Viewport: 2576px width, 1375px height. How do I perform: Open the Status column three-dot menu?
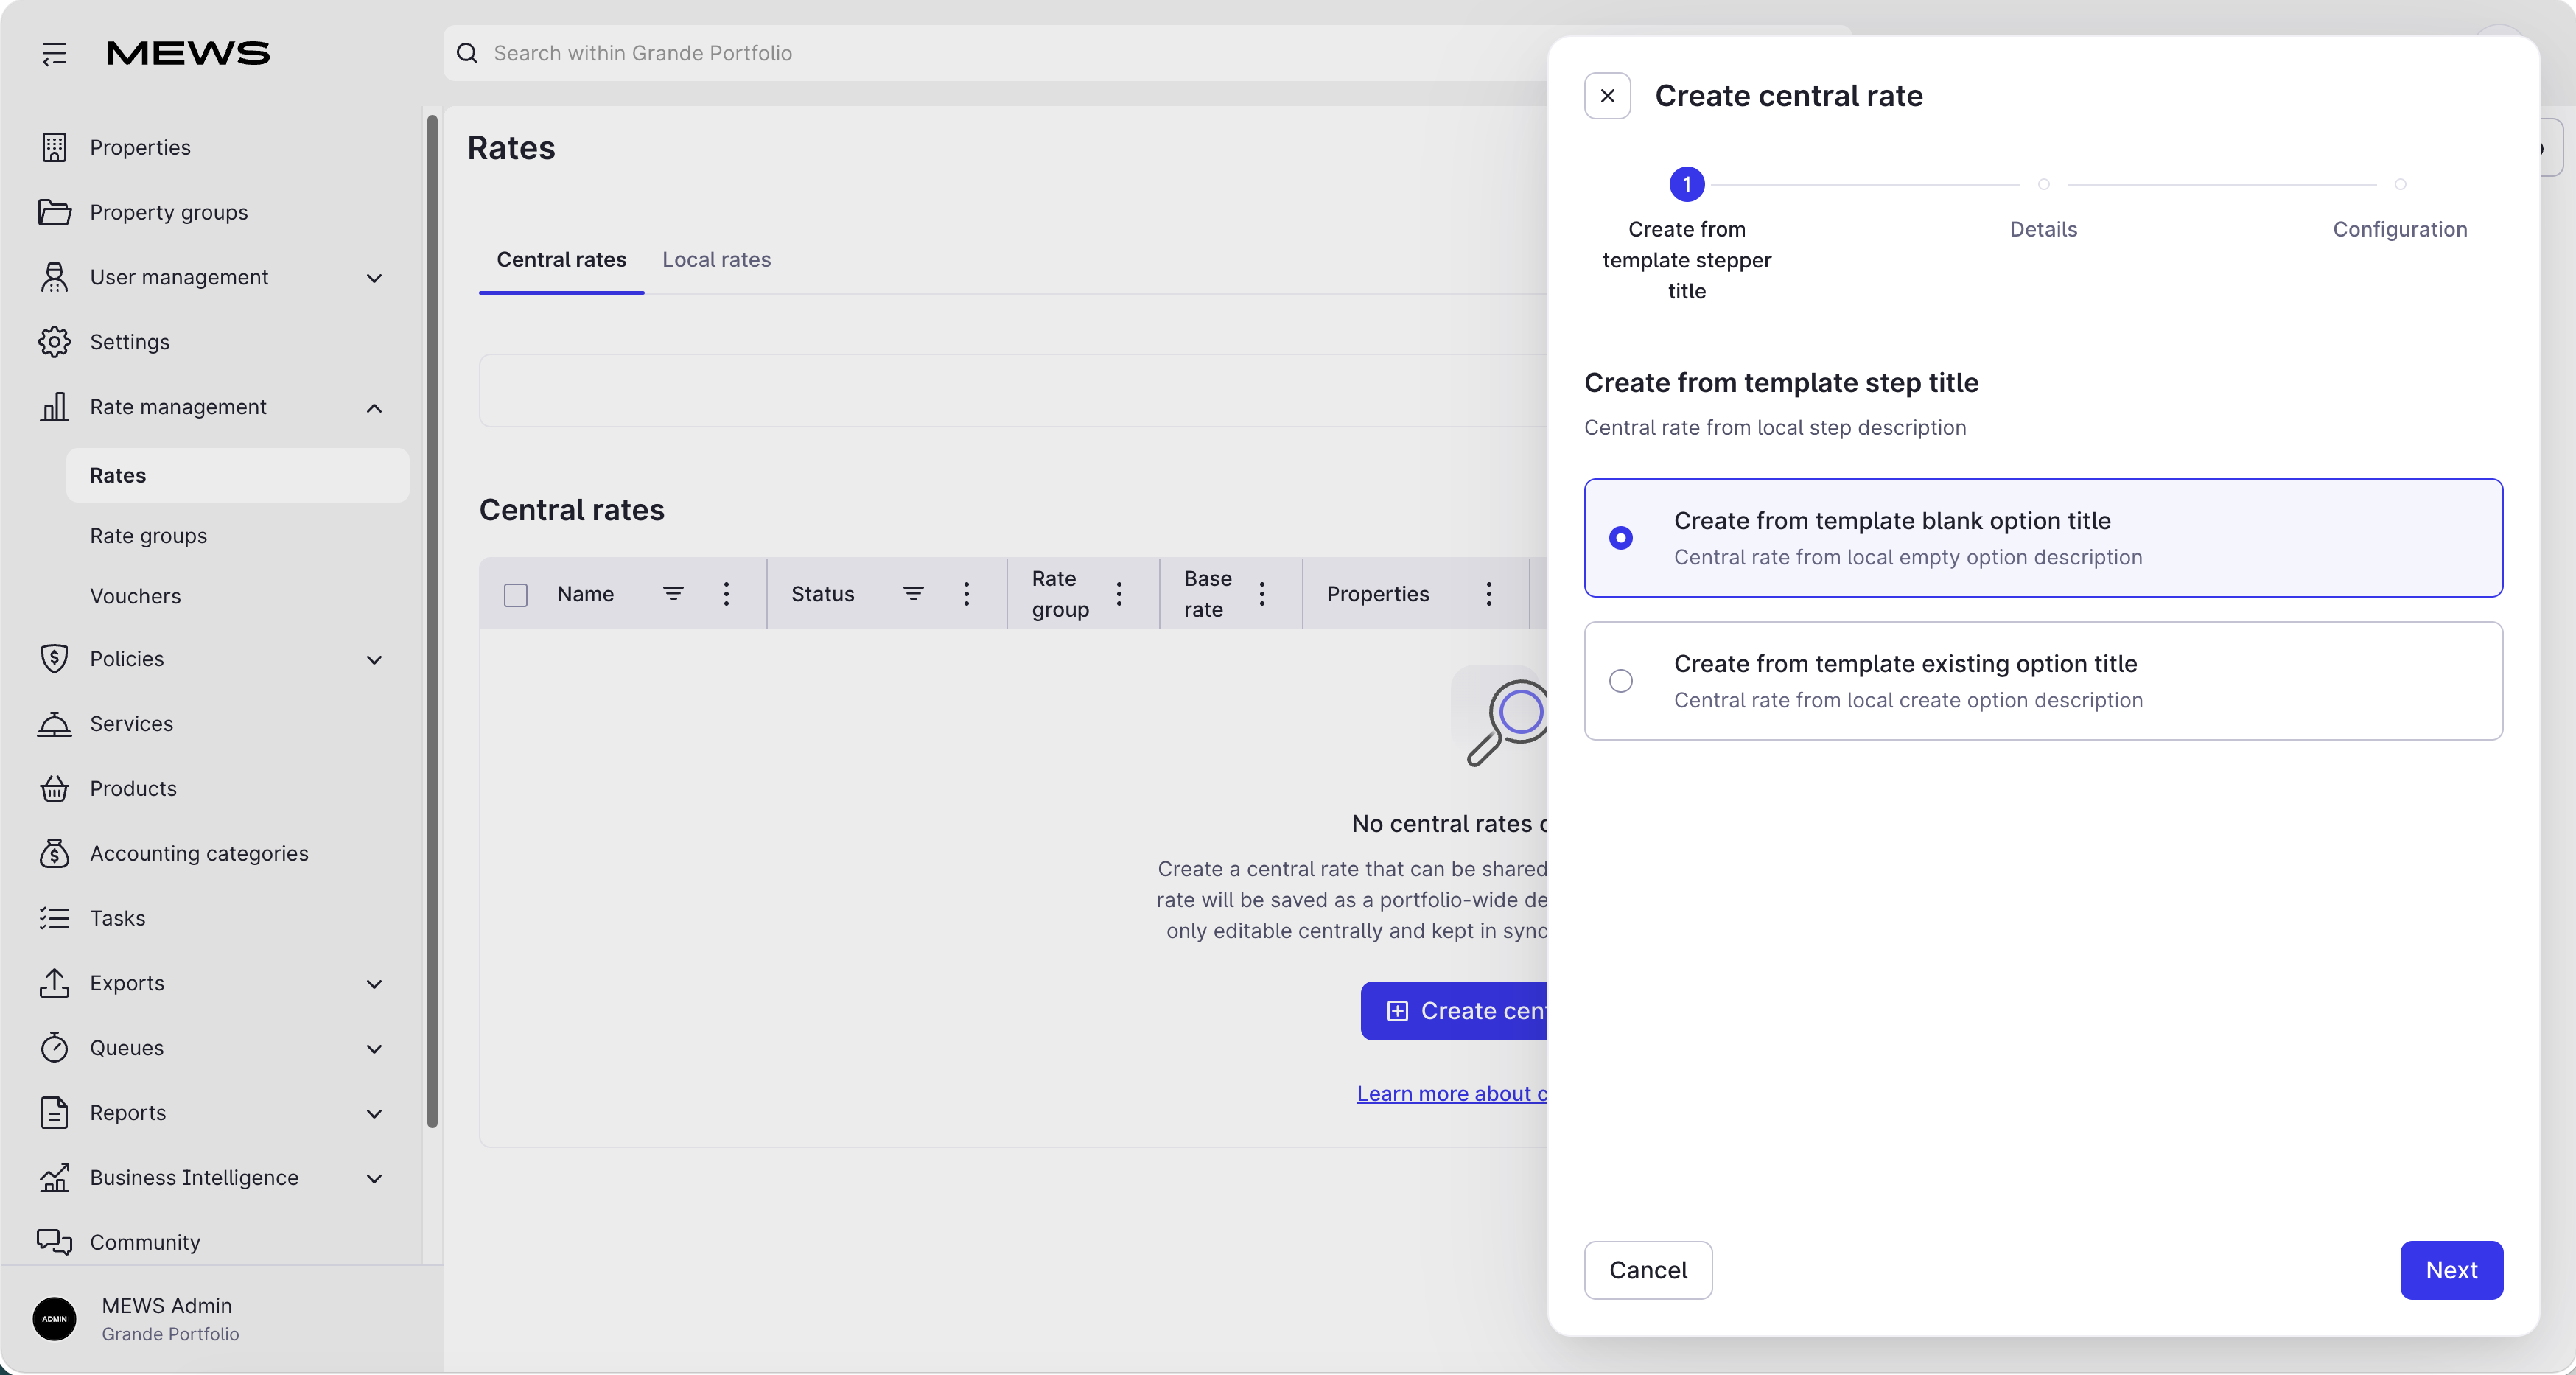pos(966,593)
